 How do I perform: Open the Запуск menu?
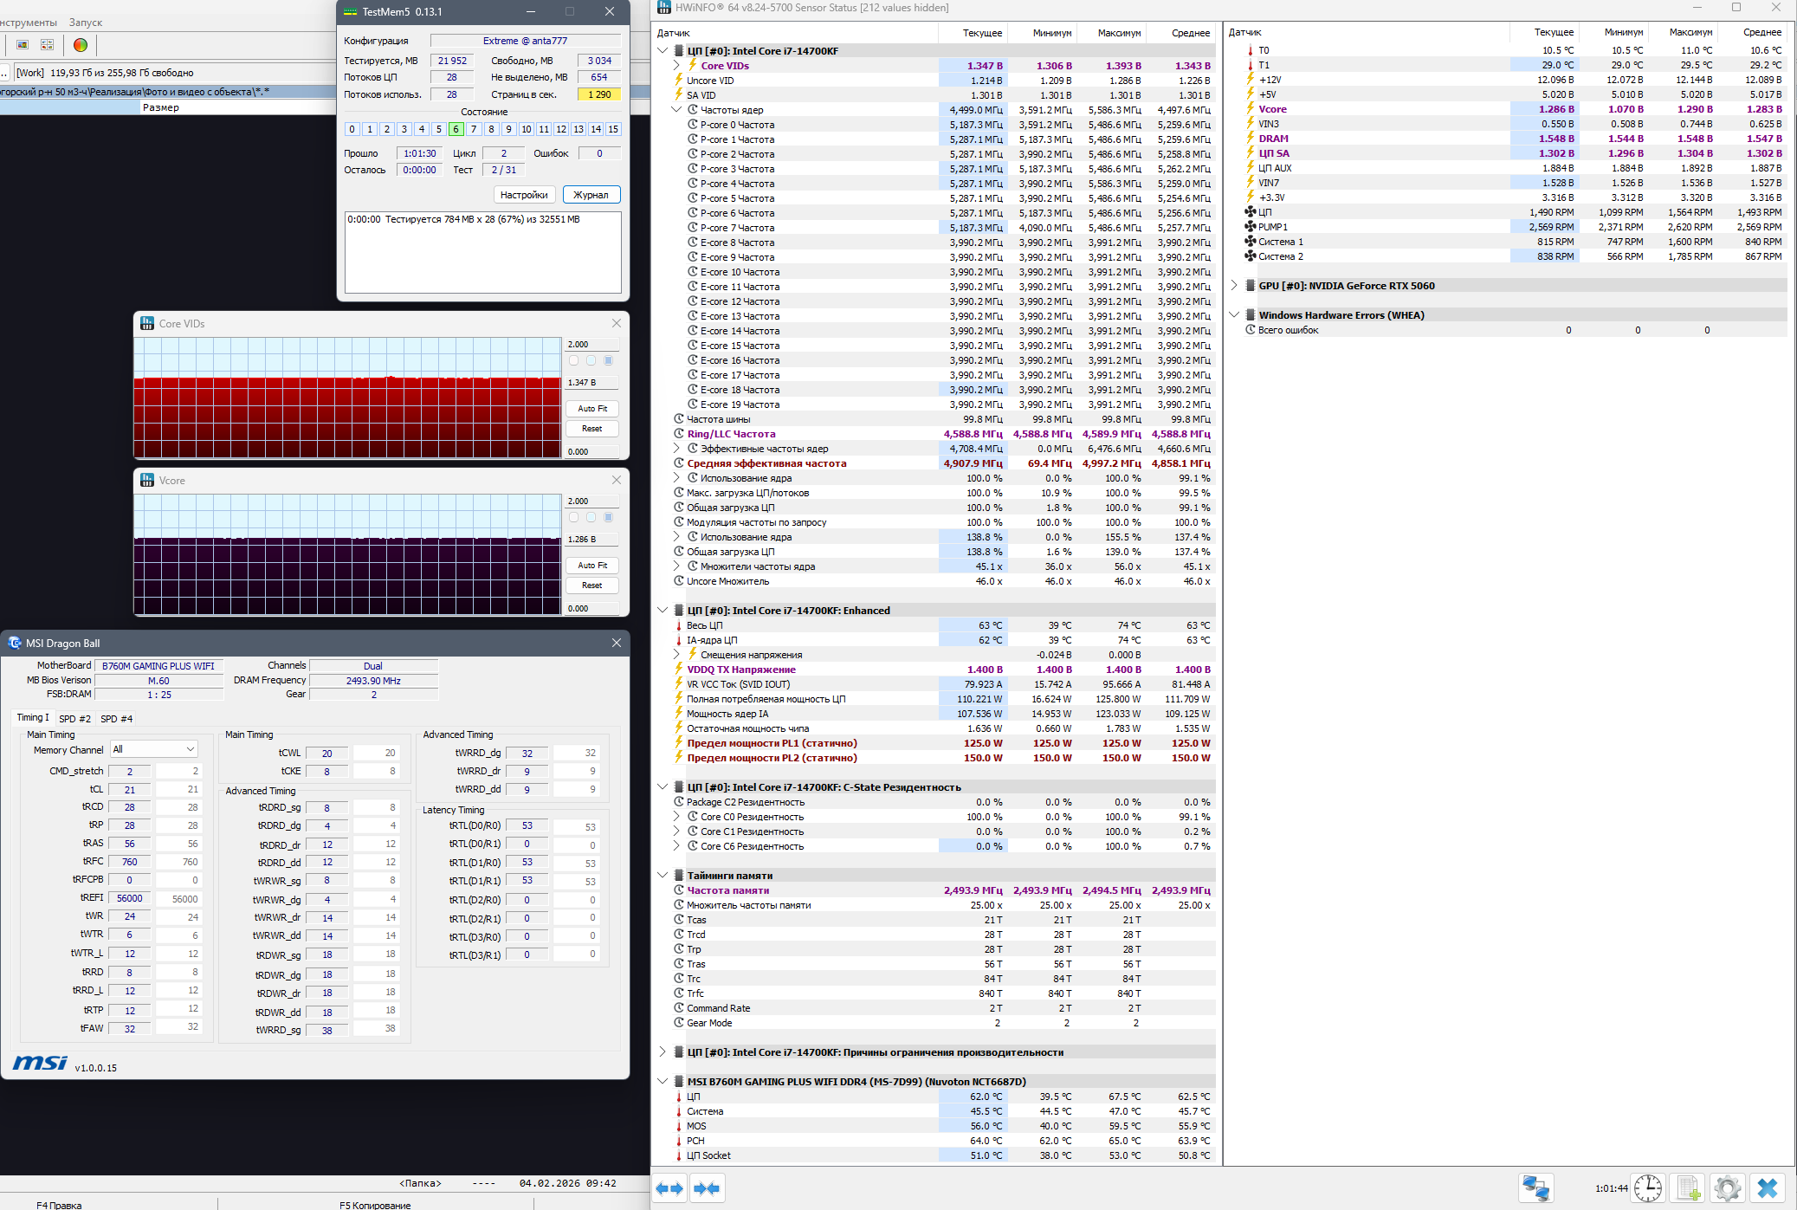click(85, 23)
